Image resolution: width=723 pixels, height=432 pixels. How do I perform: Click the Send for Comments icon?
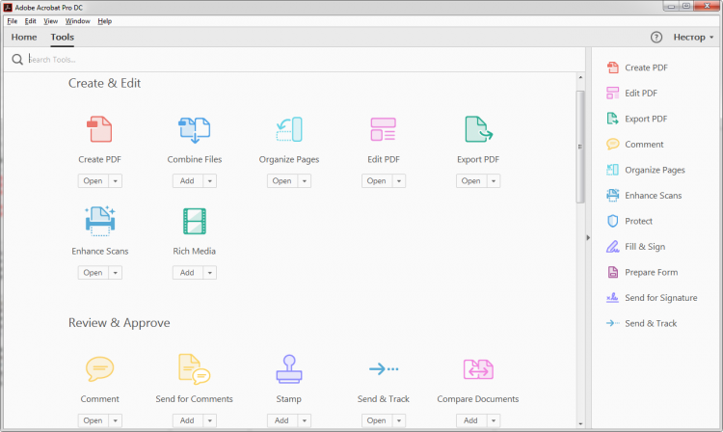[x=194, y=368]
